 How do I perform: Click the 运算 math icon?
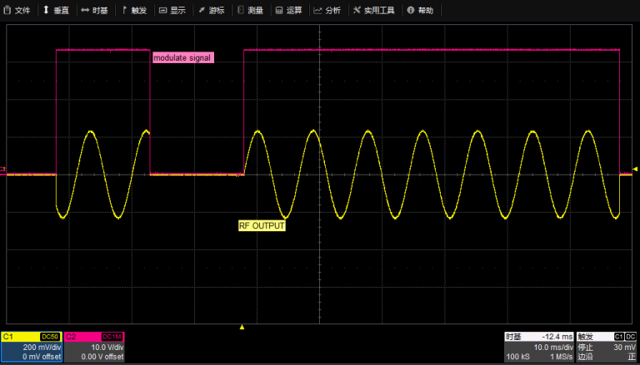pyautogui.click(x=279, y=11)
